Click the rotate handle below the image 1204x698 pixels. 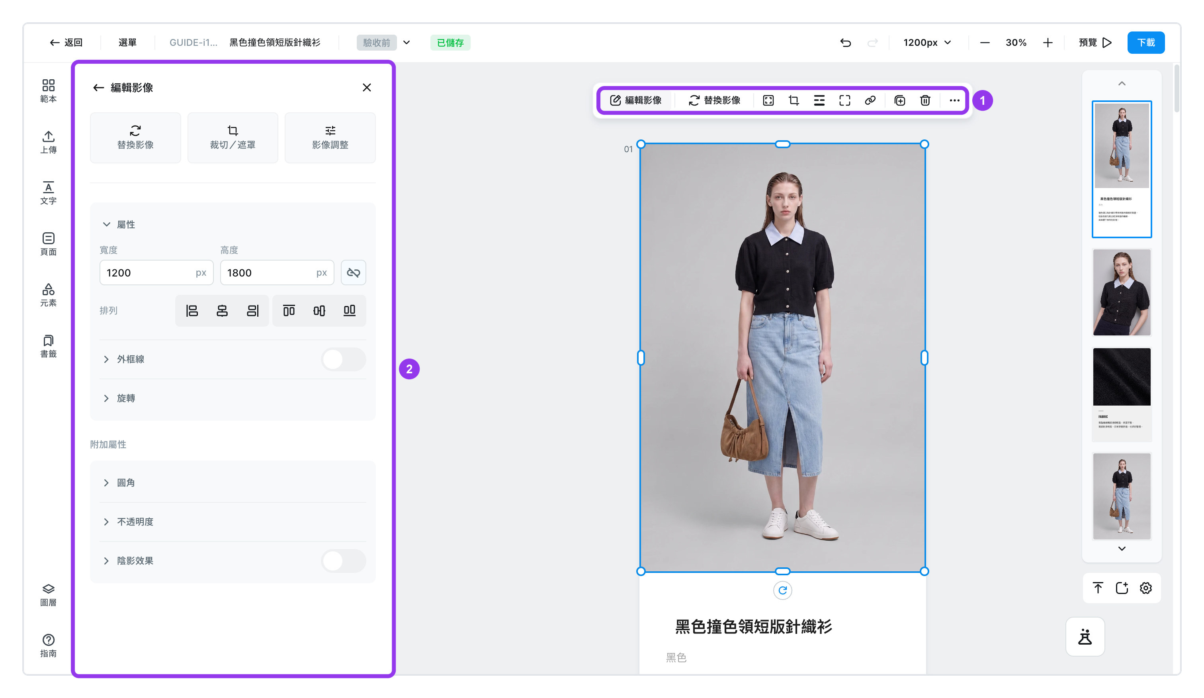point(783,590)
